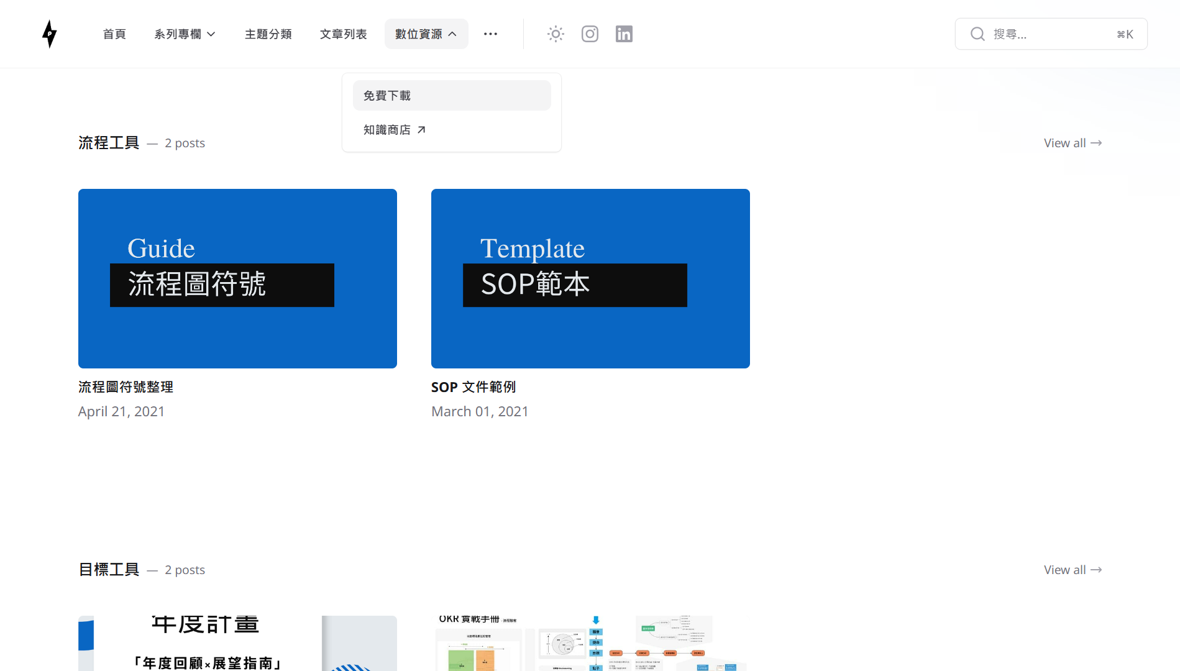
Task: View all posts in 目標工具
Action: [1073, 570]
